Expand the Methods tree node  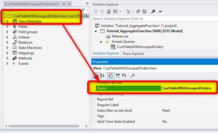tap(8, 58)
